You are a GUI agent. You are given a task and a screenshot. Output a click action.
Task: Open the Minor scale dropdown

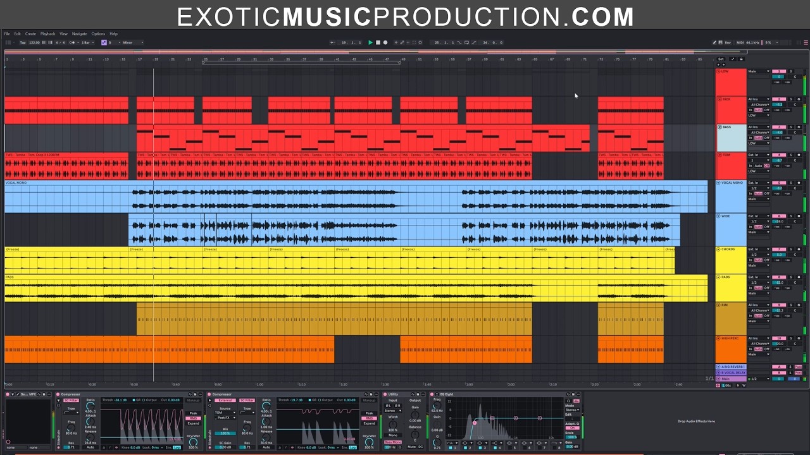(132, 42)
